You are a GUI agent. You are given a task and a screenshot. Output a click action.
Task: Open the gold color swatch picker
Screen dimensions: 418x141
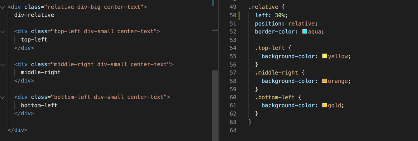[325, 105]
